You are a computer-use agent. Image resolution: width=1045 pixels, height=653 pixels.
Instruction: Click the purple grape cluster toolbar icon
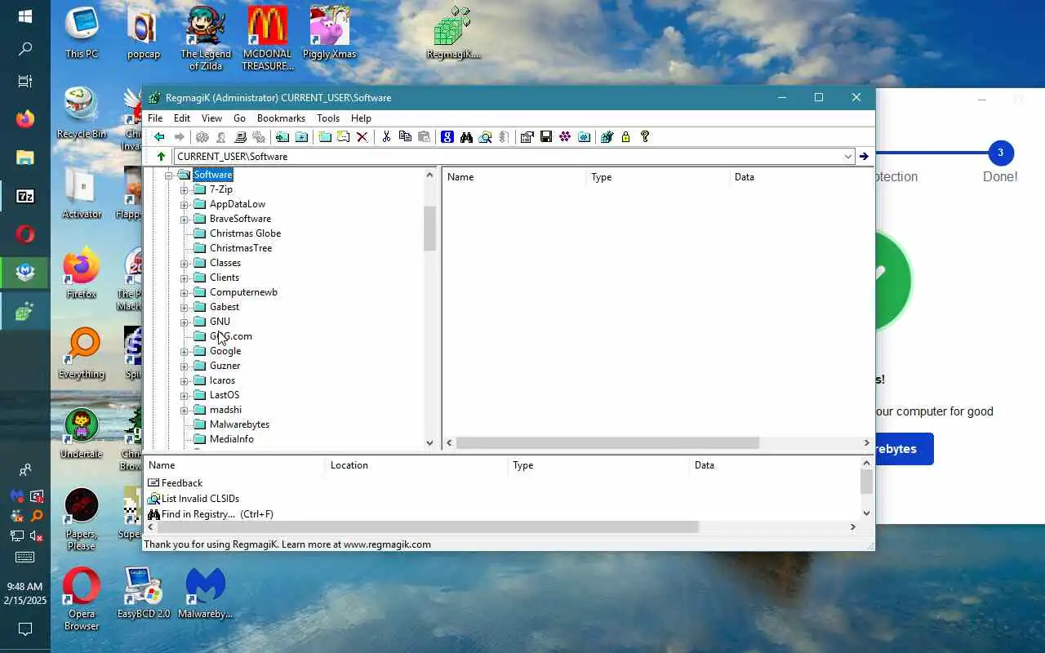tap(565, 137)
